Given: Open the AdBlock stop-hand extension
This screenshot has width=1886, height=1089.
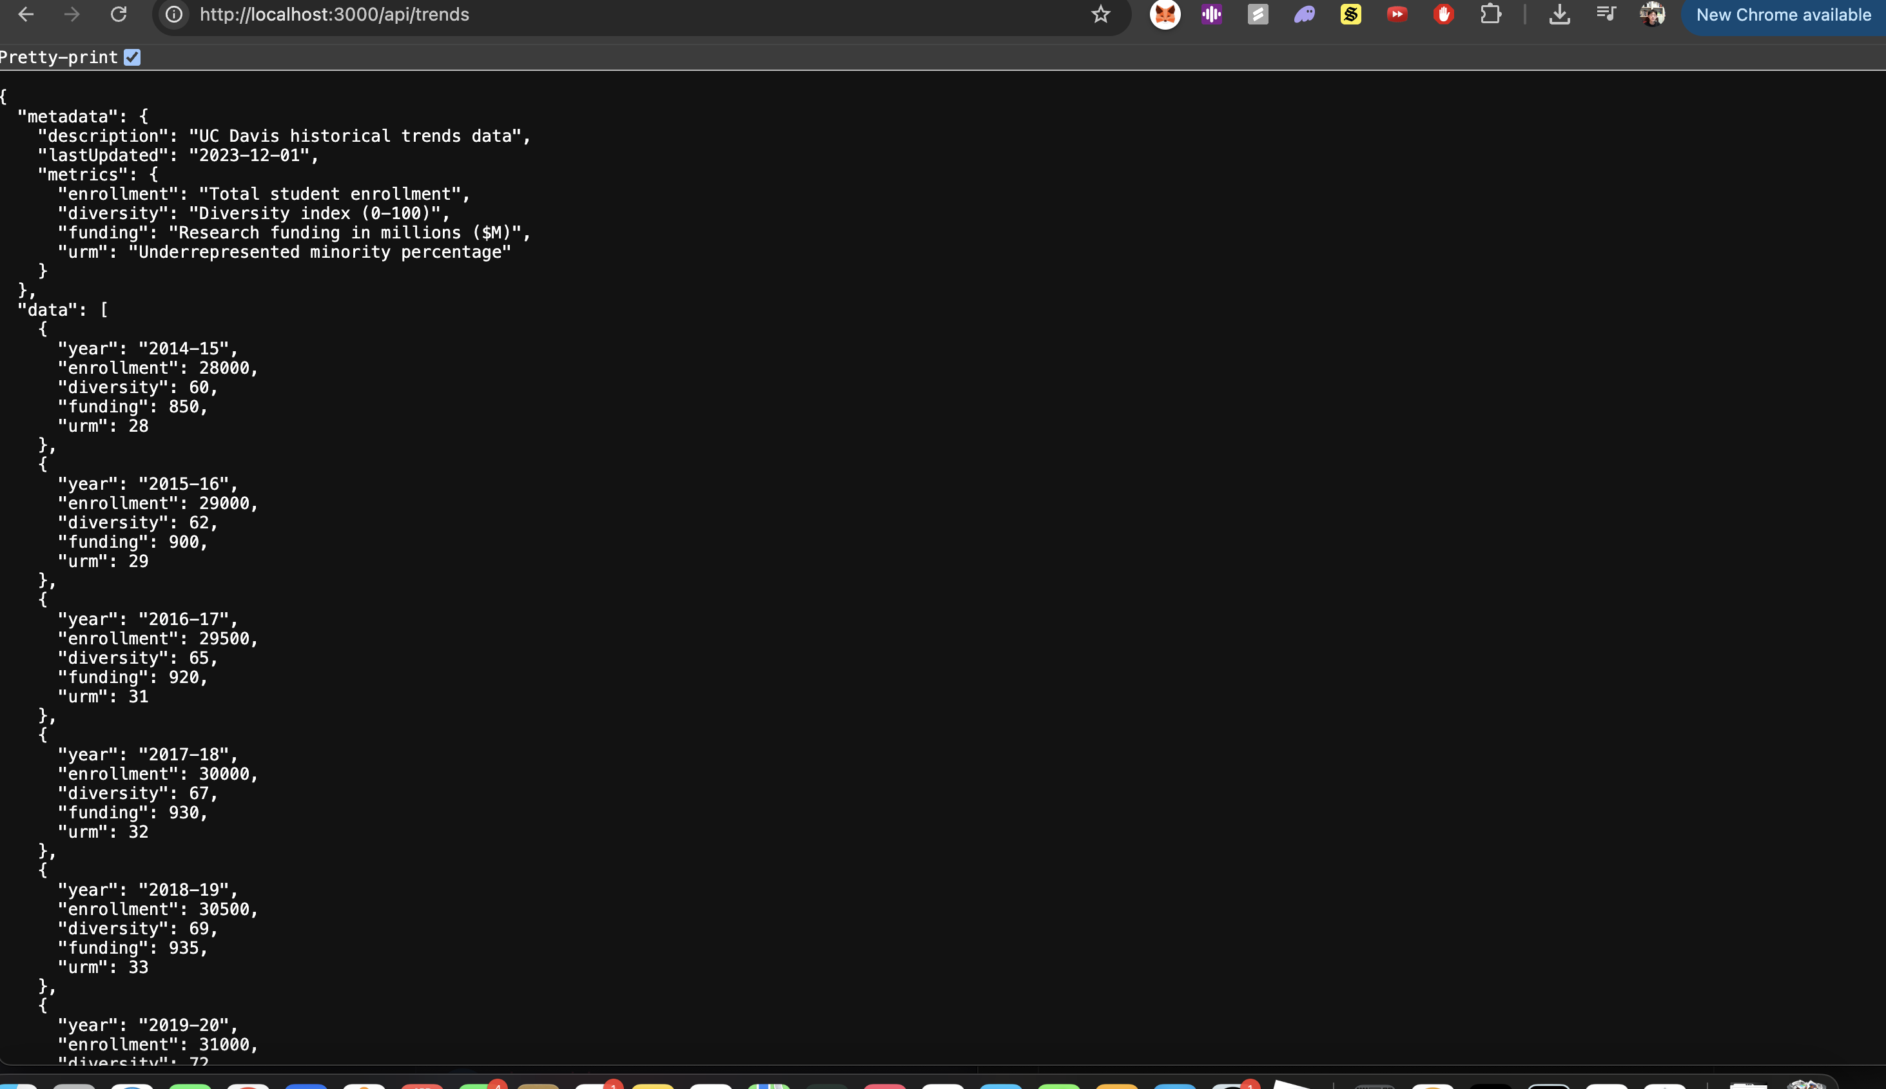Looking at the screenshot, I should pyautogui.click(x=1443, y=14).
